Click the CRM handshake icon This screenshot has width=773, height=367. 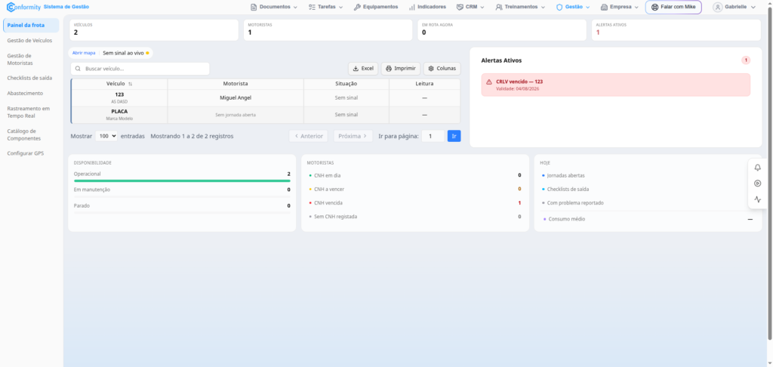pyautogui.click(x=460, y=7)
